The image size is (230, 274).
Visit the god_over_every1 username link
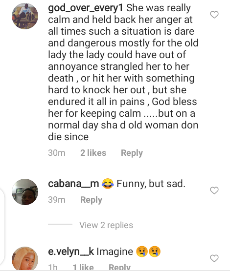(x=86, y=8)
